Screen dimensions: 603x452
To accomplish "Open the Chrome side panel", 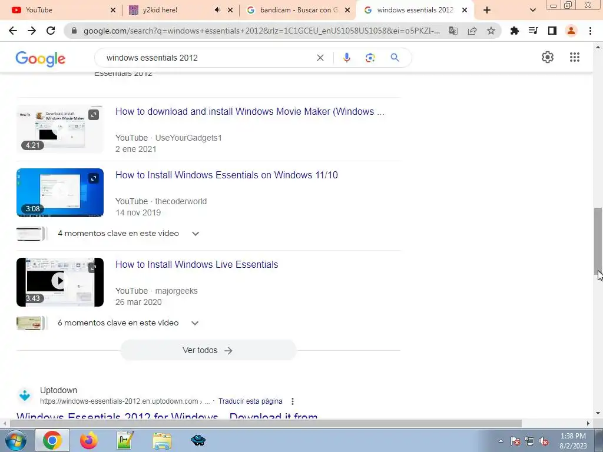I will (552, 31).
